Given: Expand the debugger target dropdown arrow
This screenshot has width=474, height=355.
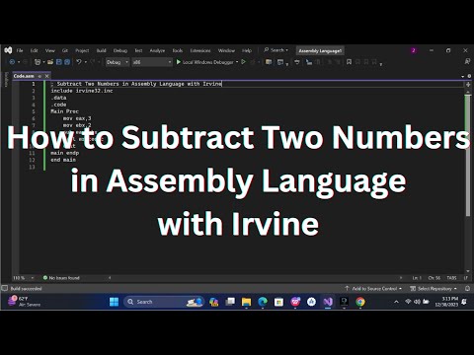Looking at the screenshot, I should (237, 62).
